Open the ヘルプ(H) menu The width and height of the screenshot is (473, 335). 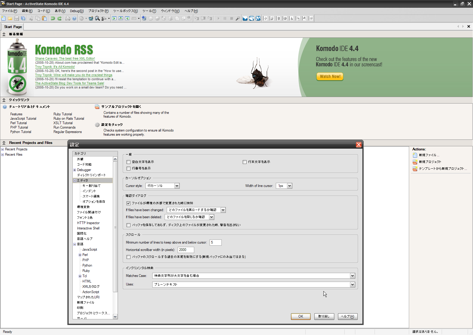(x=191, y=11)
